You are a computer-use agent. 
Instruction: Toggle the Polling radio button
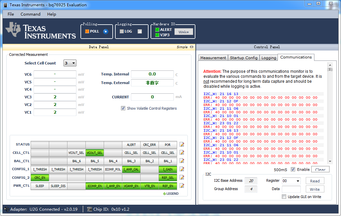pos(106,32)
